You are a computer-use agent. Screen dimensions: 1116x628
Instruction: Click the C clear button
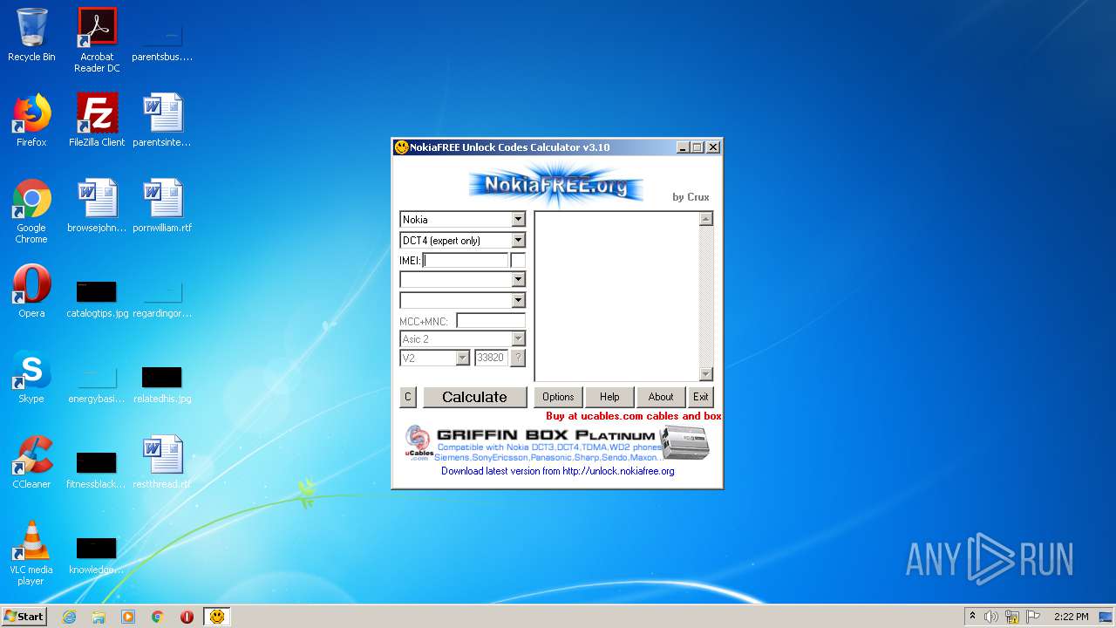coord(407,397)
